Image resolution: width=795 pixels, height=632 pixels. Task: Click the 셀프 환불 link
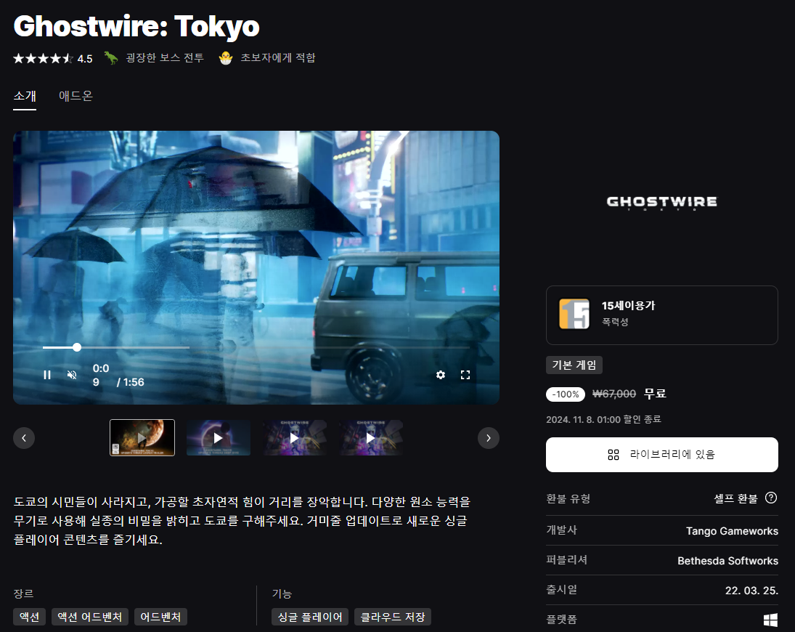pyautogui.click(x=735, y=498)
